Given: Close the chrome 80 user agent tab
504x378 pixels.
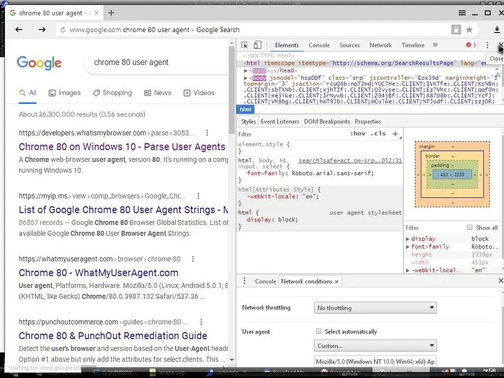Looking at the screenshot, I should (96, 13).
